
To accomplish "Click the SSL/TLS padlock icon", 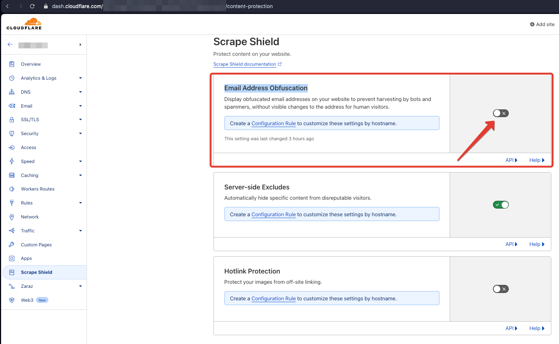I will [12, 120].
